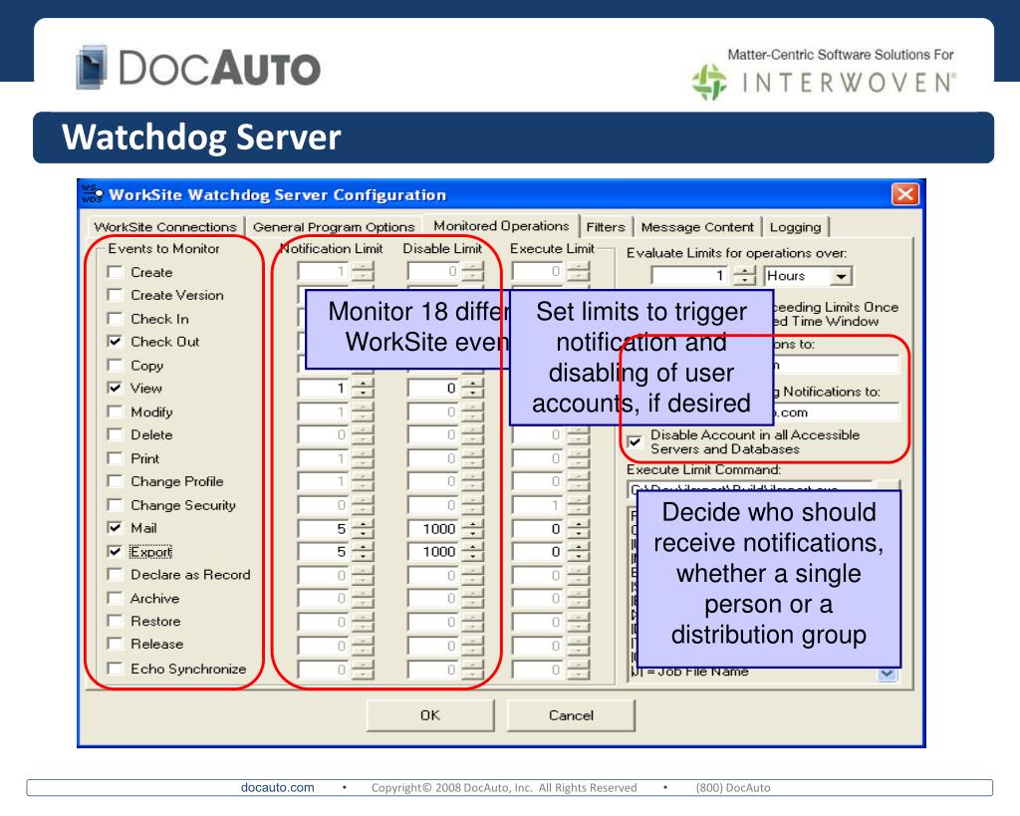Adjust Export notification limit spinner
The width and height of the screenshot is (1020, 816).
[x=363, y=552]
